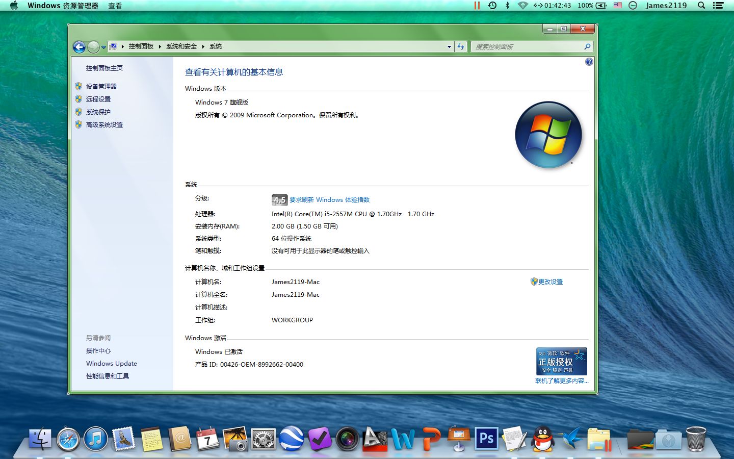The image size is (734, 459).
Task: Click the 更改设置 link
Action: (x=550, y=281)
